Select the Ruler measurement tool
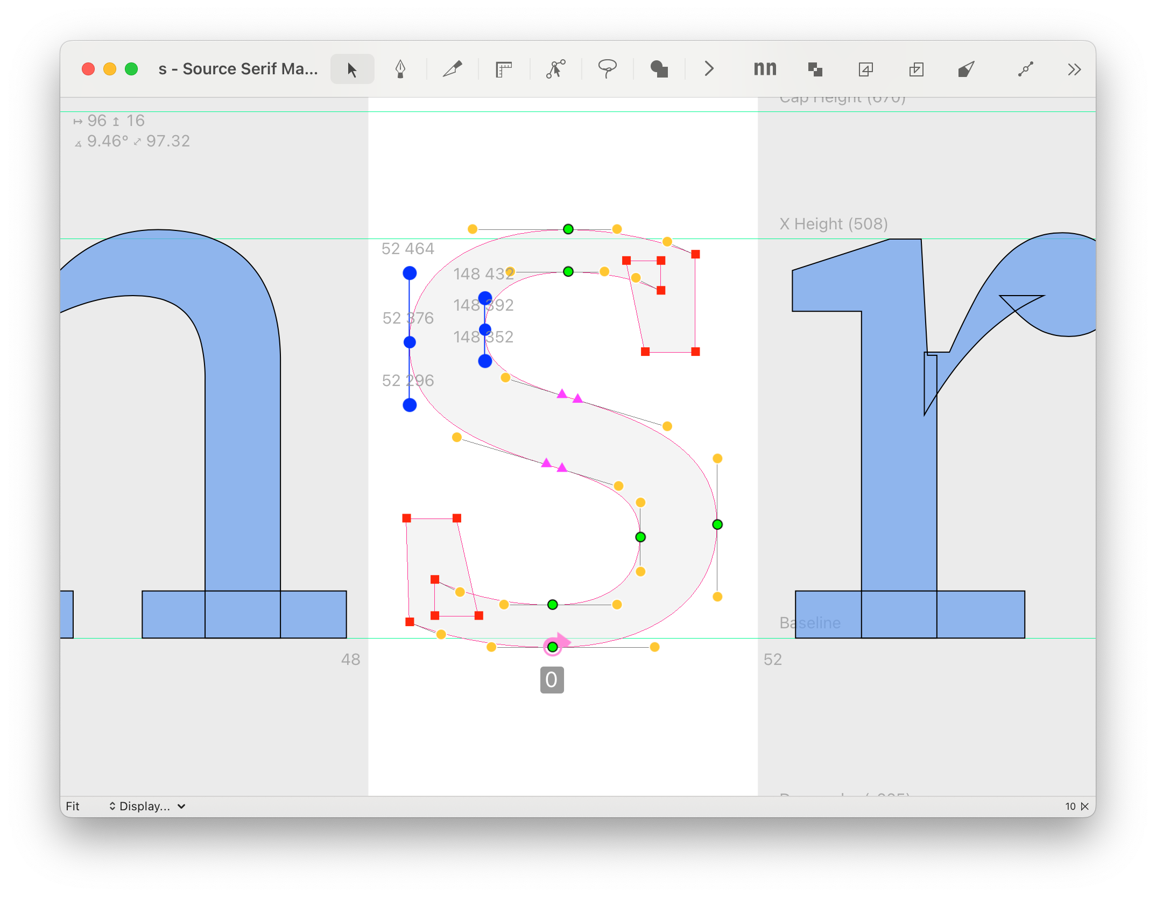1156x897 pixels. point(503,69)
